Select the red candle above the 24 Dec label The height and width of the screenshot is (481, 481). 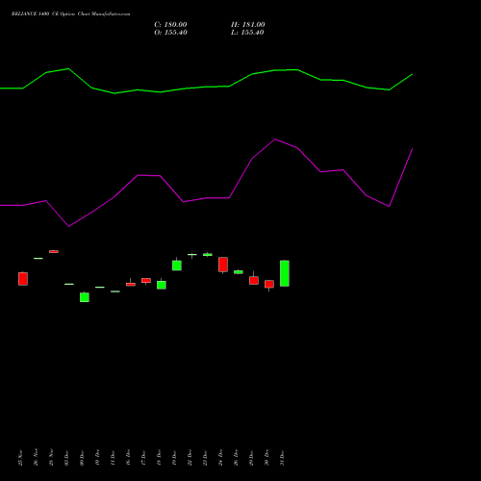pyautogui.click(x=223, y=265)
